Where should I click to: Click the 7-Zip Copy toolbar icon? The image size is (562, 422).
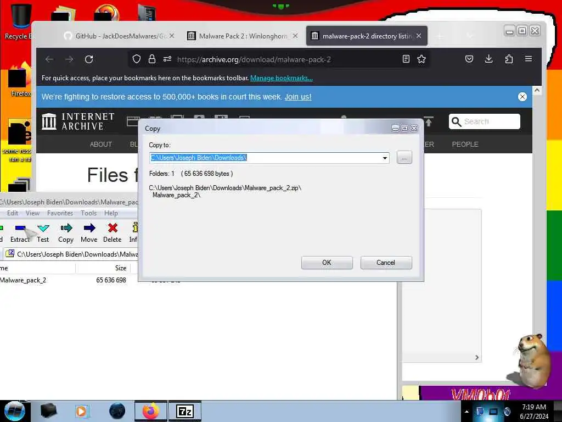coord(66,233)
